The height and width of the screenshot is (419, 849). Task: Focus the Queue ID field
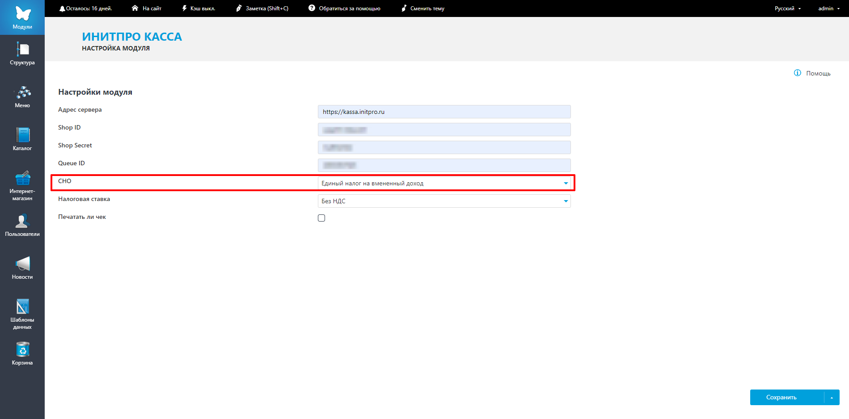coord(444,165)
